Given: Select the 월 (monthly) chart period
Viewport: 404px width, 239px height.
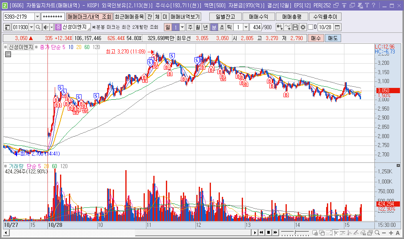Looking at the screenshot, I should point(198,27).
